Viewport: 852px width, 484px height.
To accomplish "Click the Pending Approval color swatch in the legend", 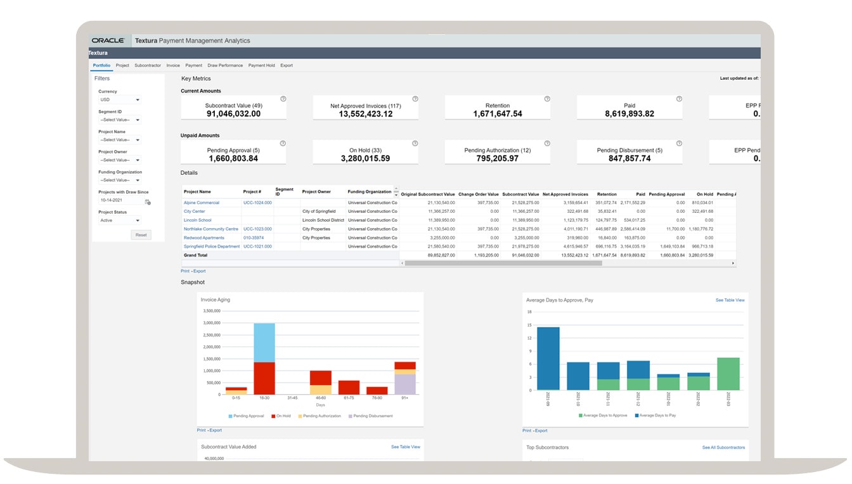I will pos(230,416).
